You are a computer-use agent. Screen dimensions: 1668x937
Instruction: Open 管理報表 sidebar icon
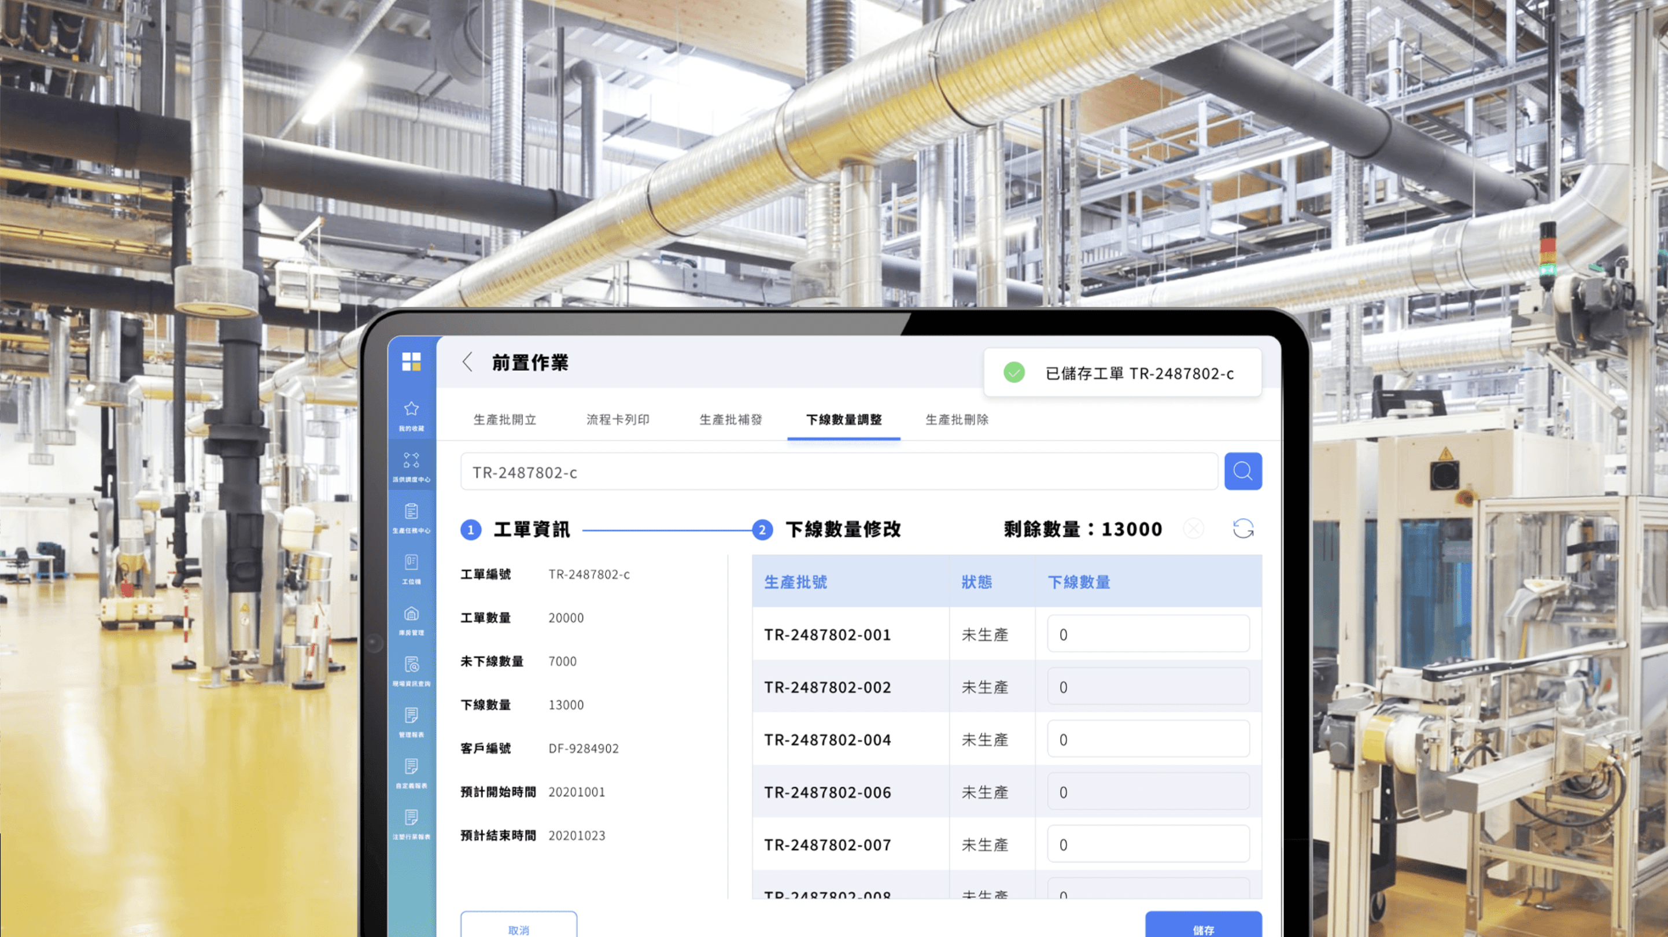(x=411, y=715)
